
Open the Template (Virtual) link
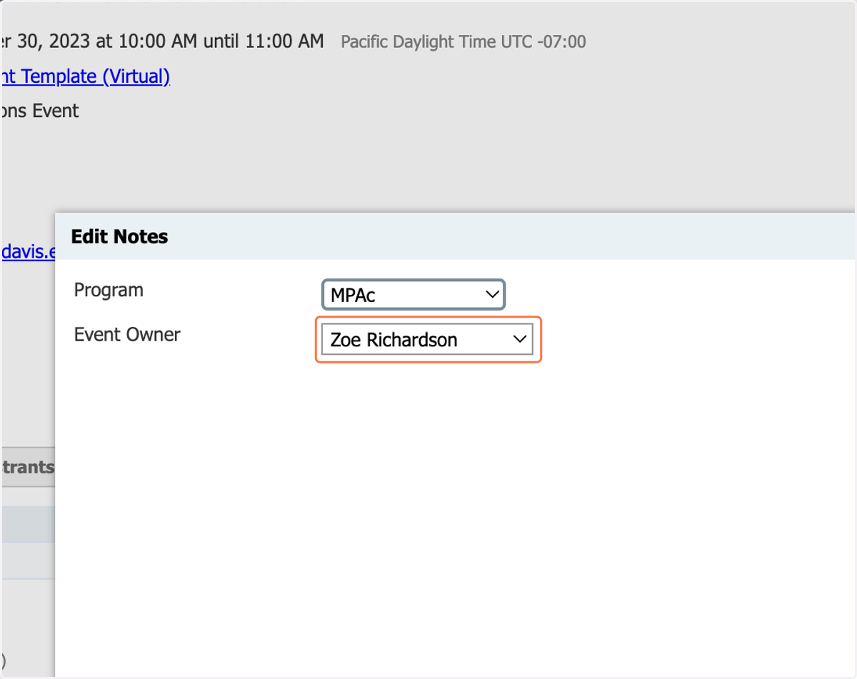[86, 76]
